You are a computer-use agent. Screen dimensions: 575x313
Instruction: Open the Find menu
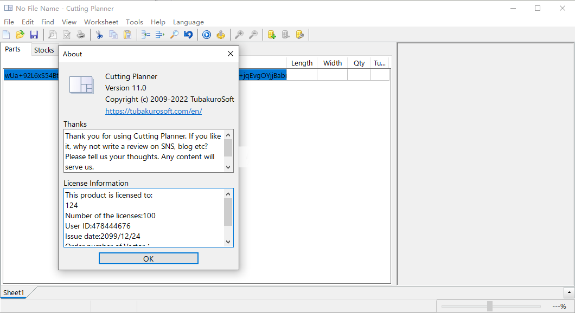pyautogui.click(x=48, y=22)
